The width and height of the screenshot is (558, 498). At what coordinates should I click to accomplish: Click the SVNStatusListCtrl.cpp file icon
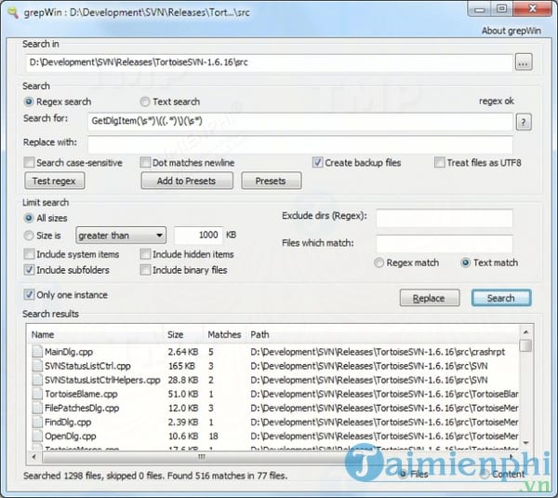pyautogui.click(x=37, y=366)
